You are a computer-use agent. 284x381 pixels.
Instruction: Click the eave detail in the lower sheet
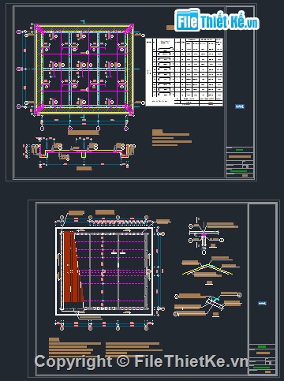(207, 304)
